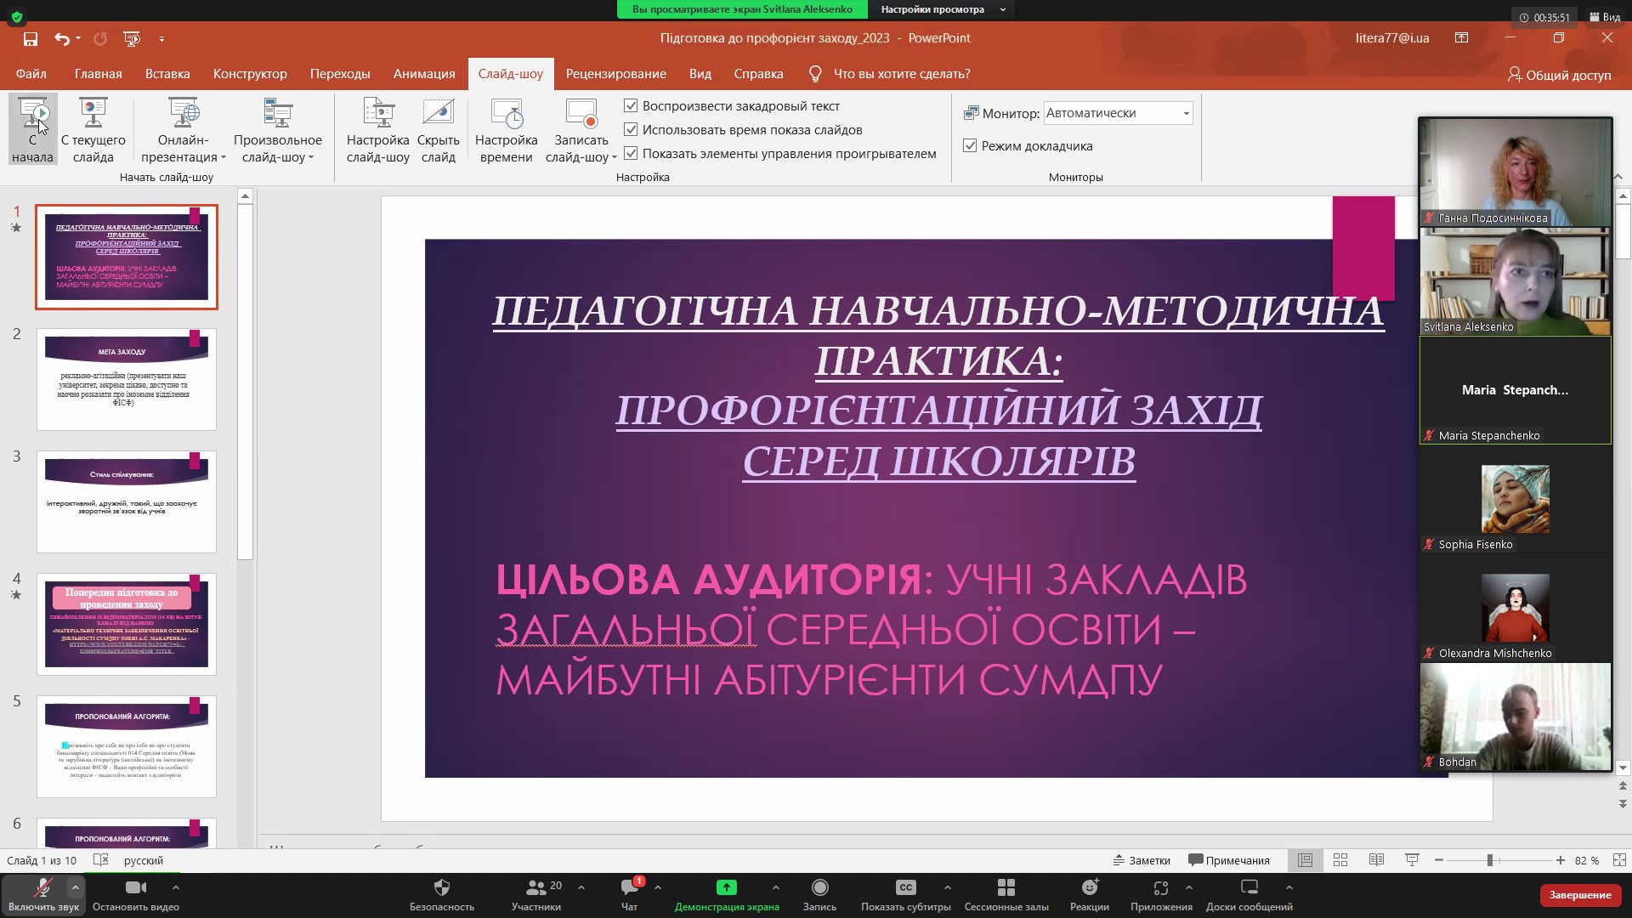
Task: Open Zoom Breakout Rooms (Сессионные залы)
Action: [x=1006, y=893]
